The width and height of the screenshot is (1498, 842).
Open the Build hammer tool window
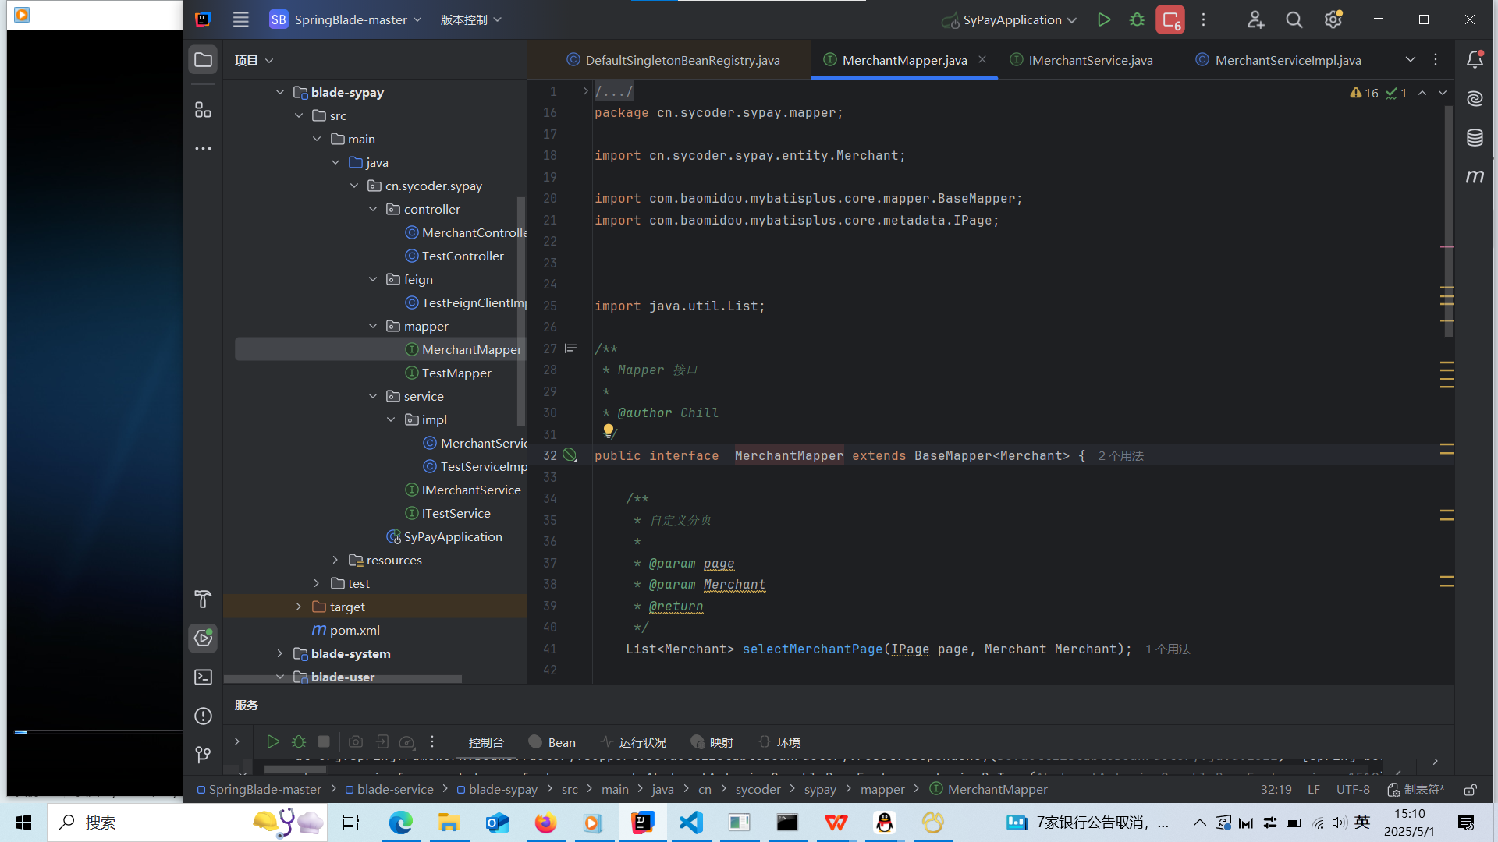point(203,599)
